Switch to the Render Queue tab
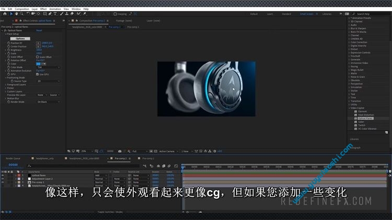This screenshot has width=392, height=220. point(13,158)
